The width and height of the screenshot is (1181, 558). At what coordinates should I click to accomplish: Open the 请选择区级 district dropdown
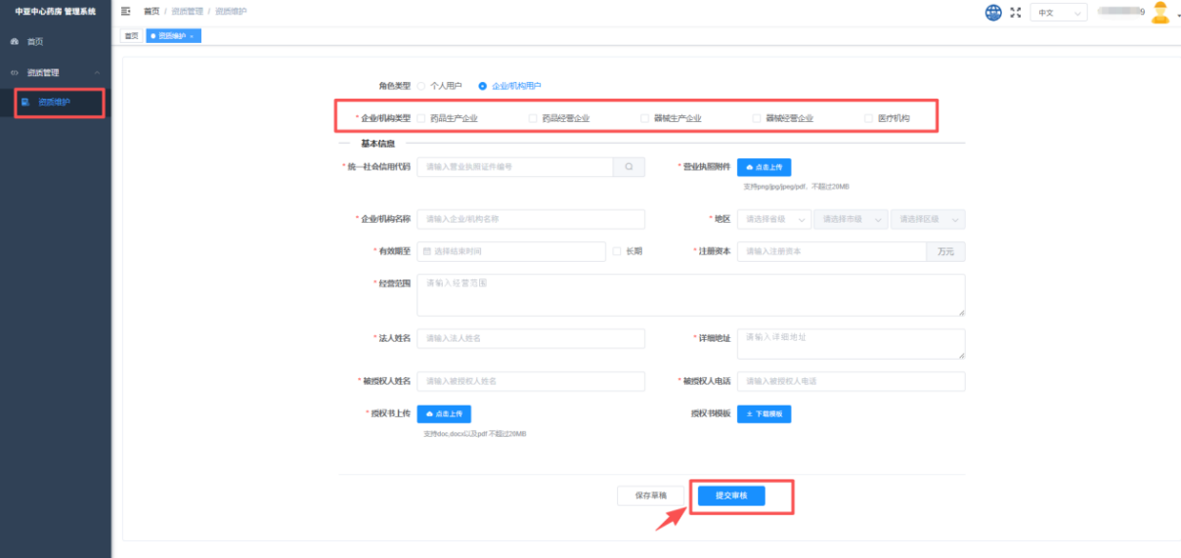click(x=928, y=219)
